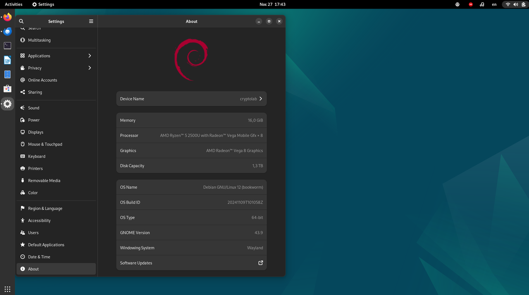Launch Thunderbird mail from the dock

[x=7, y=31]
